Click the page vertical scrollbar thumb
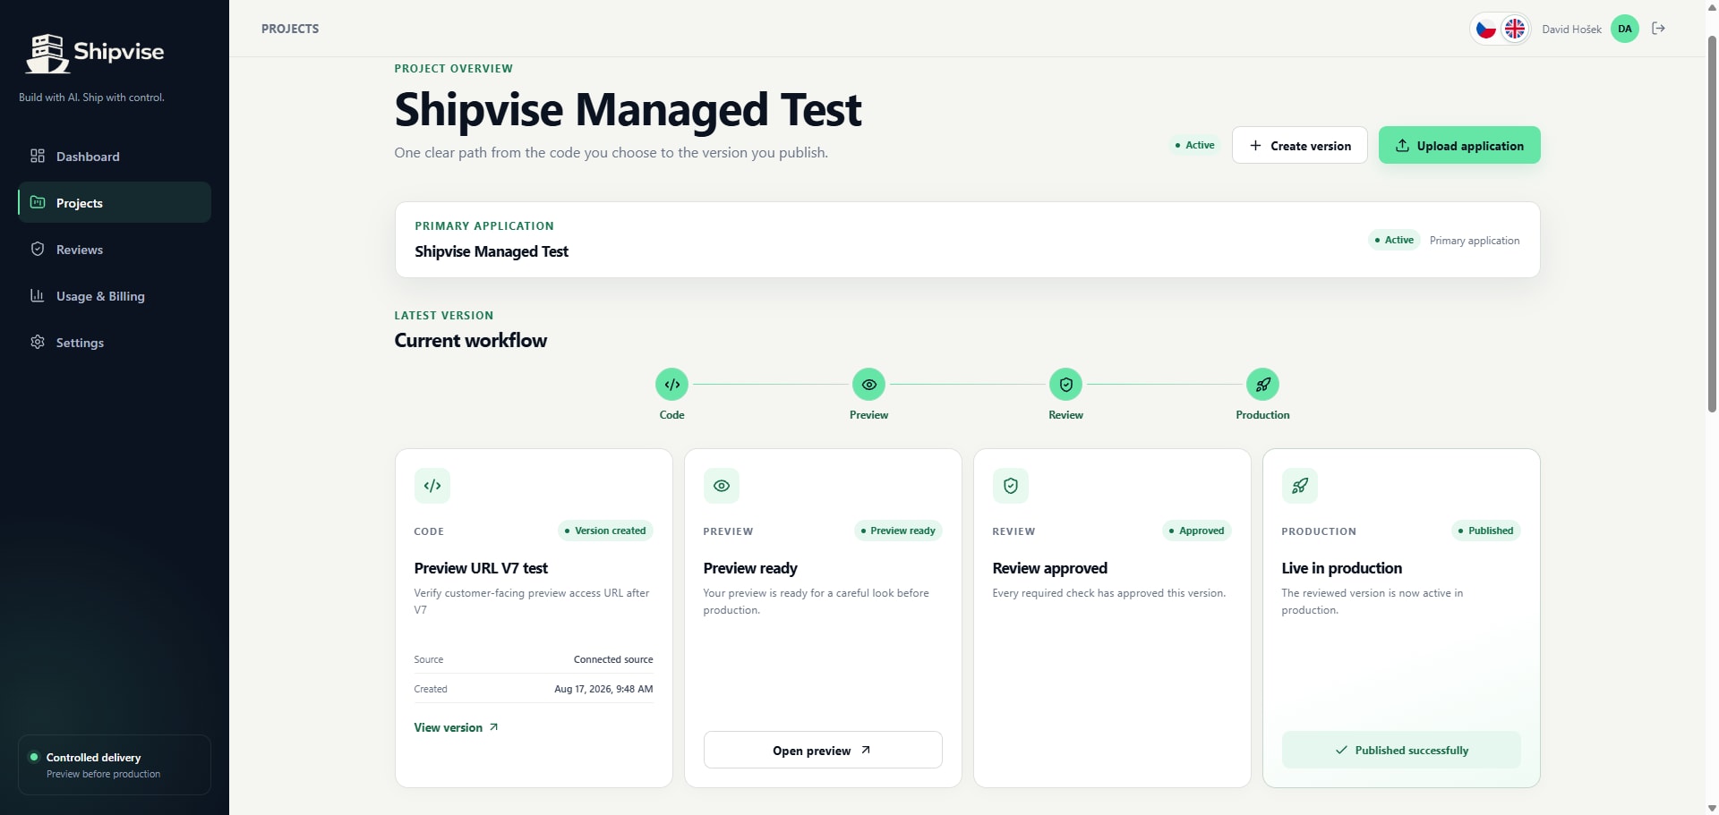Viewport: 1719px width, 815px height. pyautogui.click(x=1712, y=224)
